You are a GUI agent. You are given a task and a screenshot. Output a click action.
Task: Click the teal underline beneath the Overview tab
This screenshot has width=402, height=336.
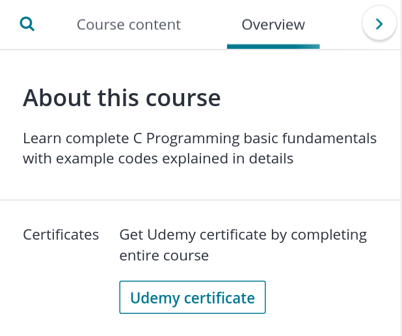(273, 46)
